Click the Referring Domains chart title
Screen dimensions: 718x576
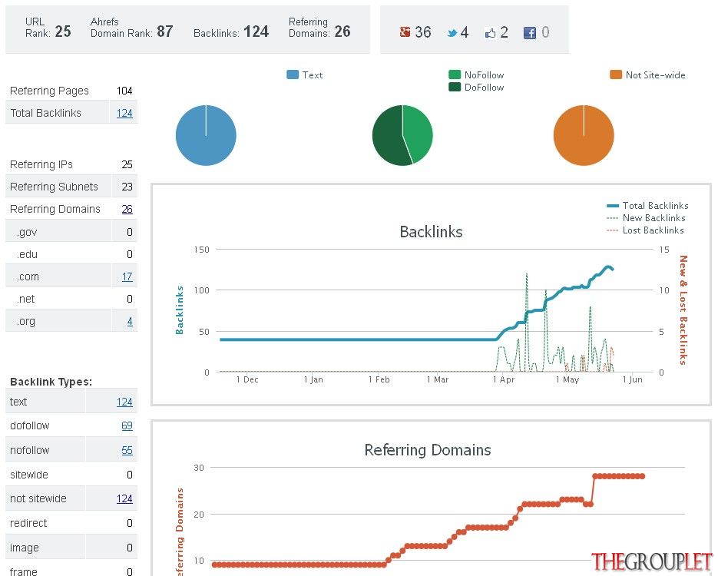(x=428, y=450)
